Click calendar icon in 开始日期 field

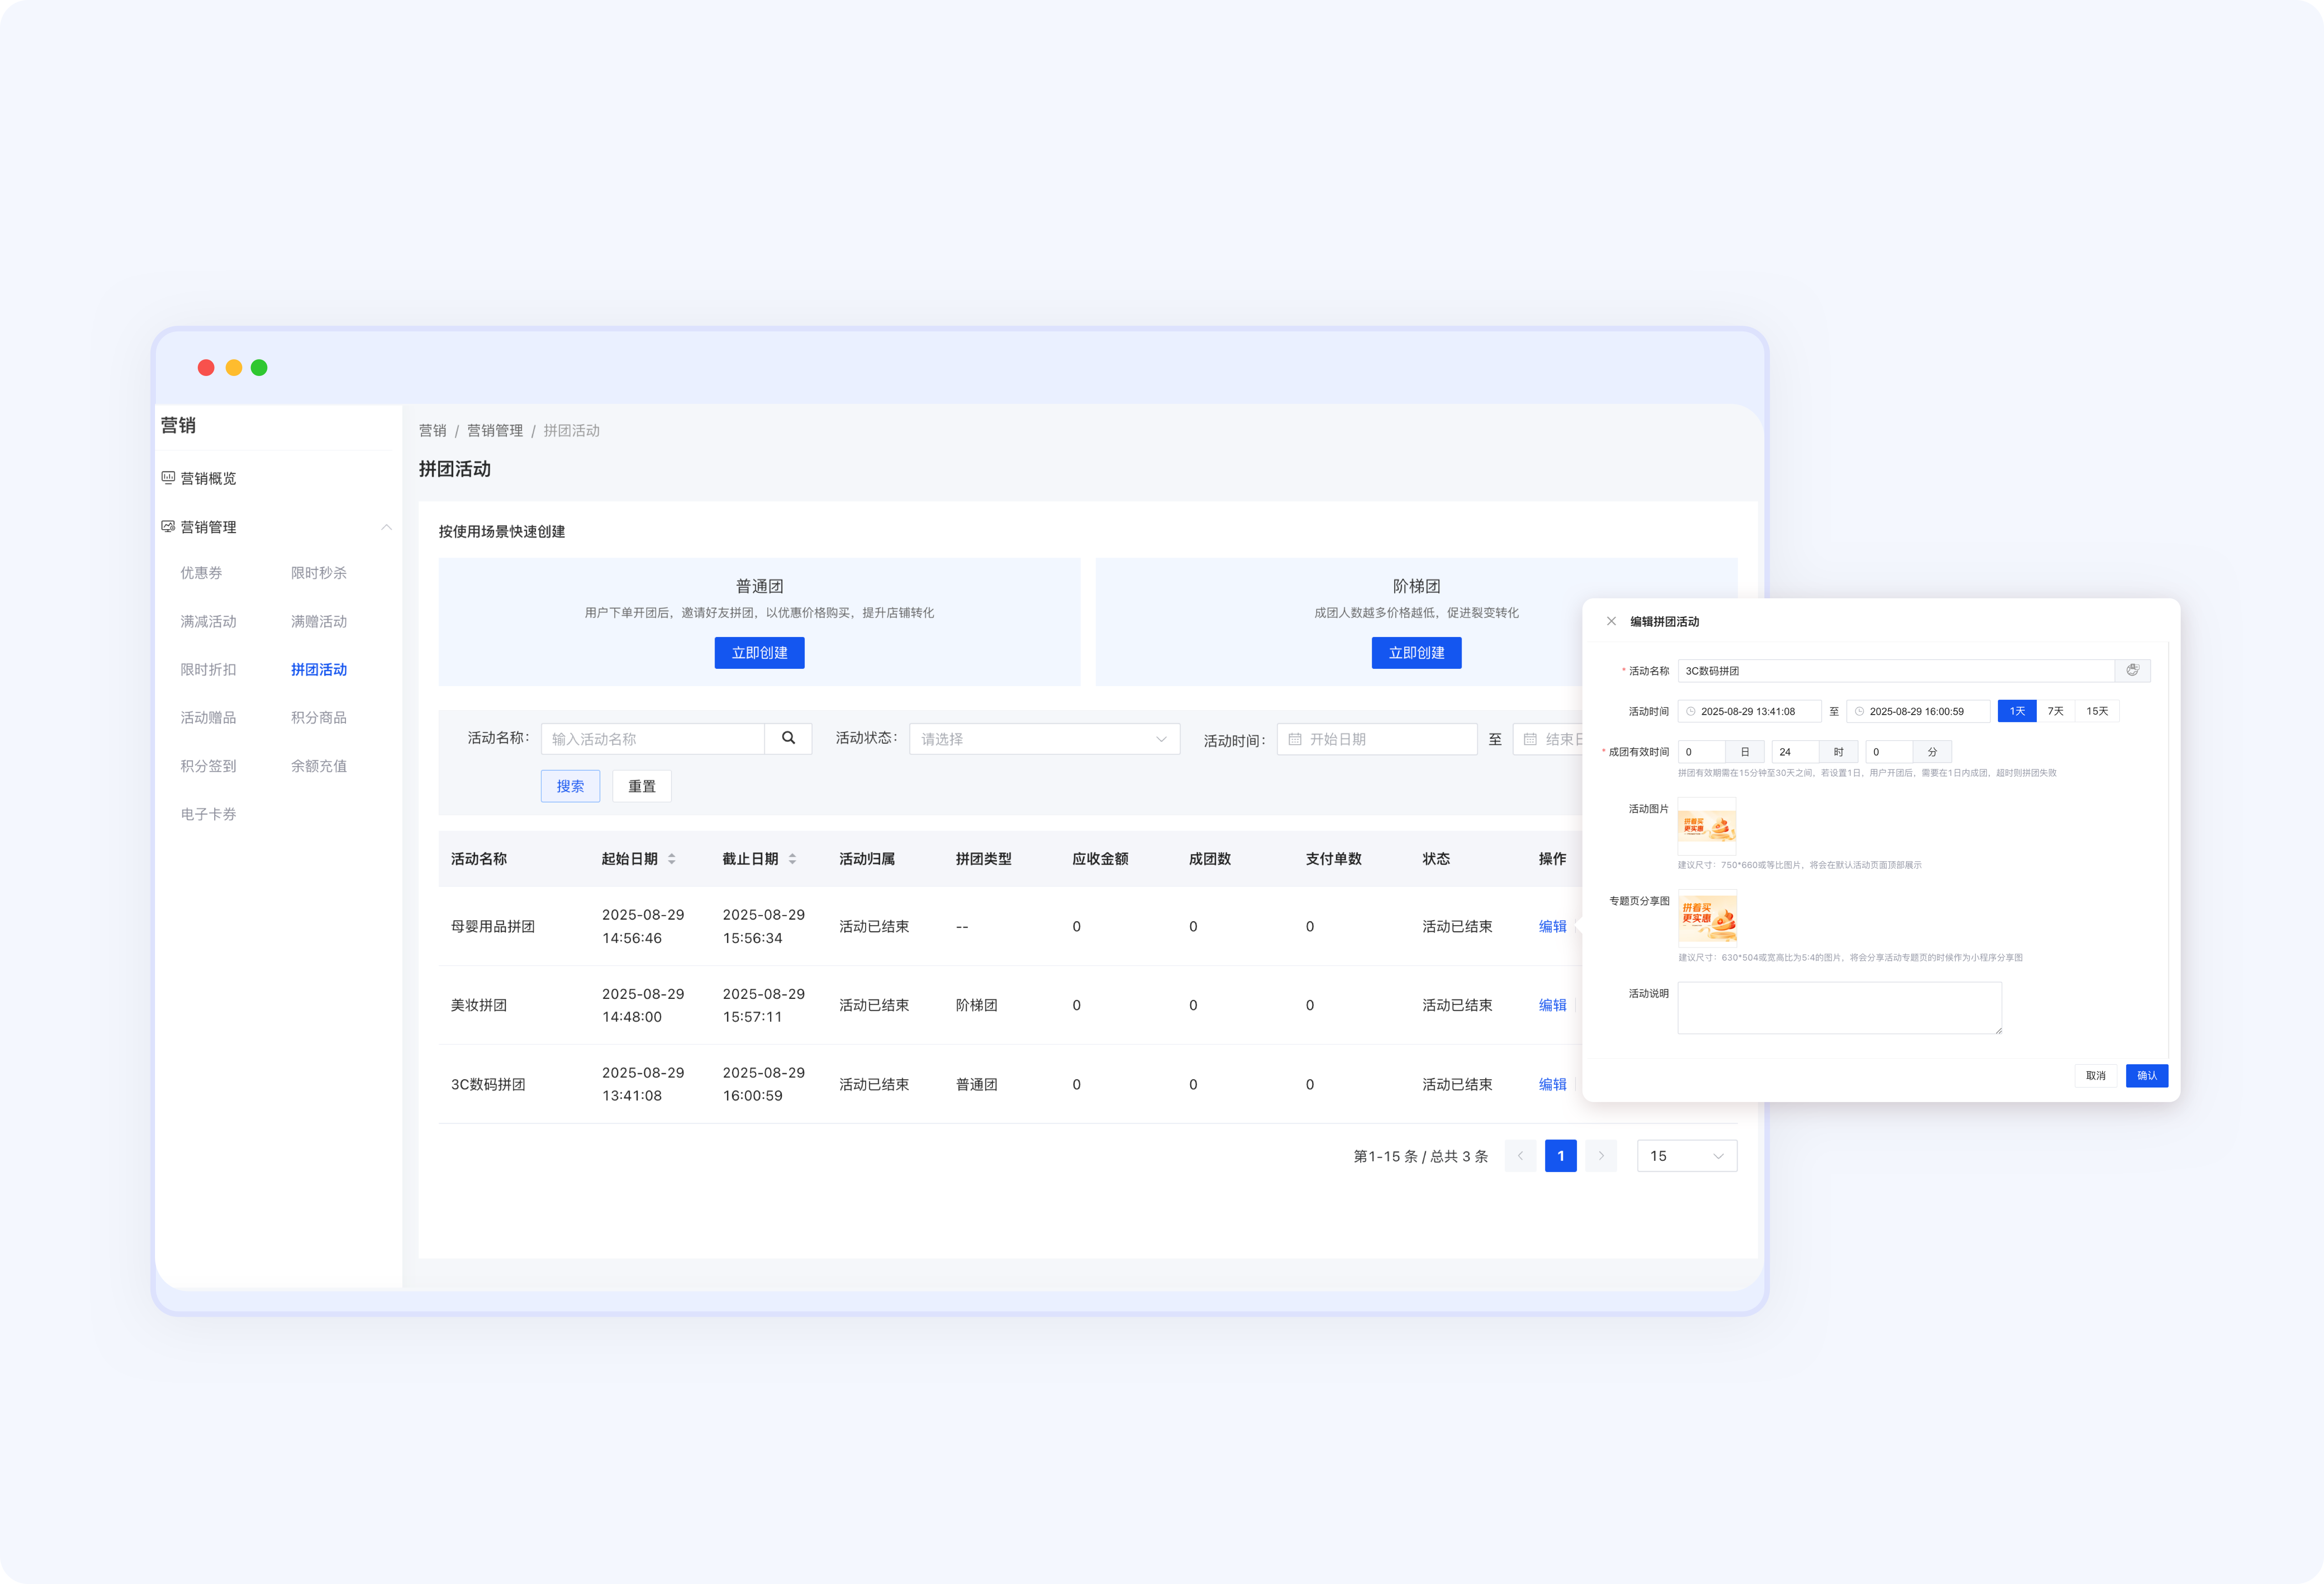point(1295,739)
